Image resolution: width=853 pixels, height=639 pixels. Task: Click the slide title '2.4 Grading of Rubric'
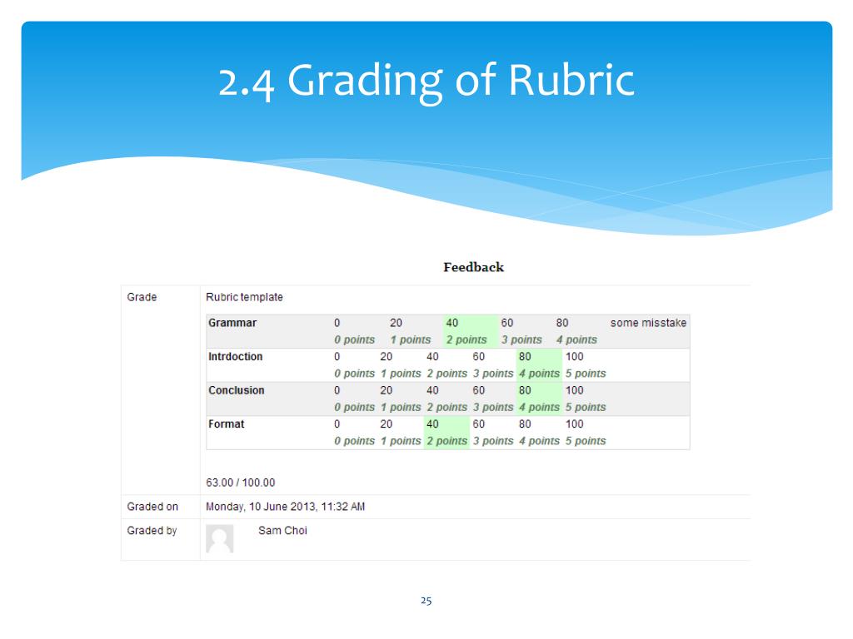click(x=426, y=81)
